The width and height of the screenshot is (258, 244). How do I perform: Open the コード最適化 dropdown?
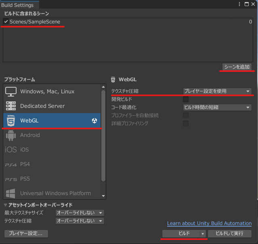pos(217,107)
